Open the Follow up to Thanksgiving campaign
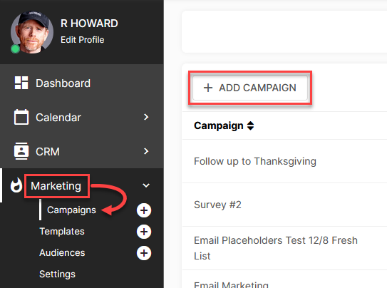This screenshot has width=387, height=288. coord(255,161)
